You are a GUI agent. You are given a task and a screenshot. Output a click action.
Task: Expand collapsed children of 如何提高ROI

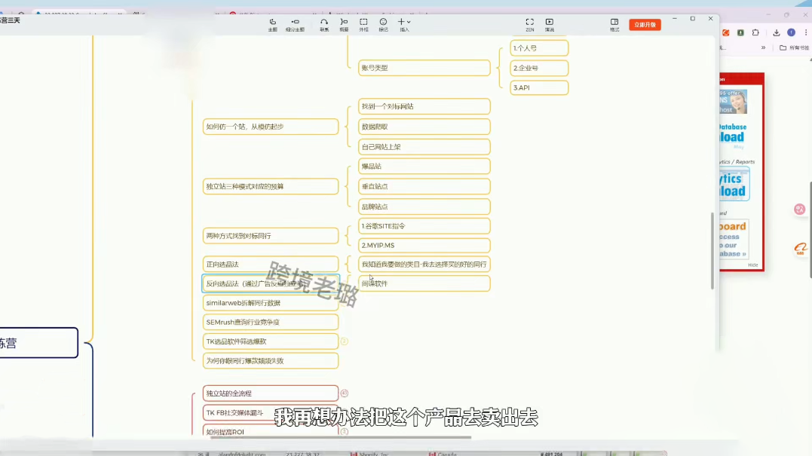[345, 432]
